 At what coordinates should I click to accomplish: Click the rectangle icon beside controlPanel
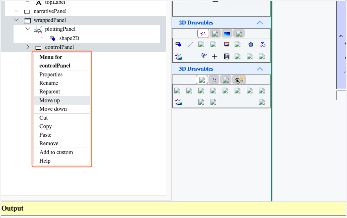point(38,48)
